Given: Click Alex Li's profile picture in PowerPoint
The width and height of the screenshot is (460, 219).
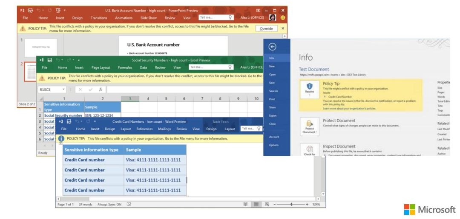Looking at the screenshot, I should pos(273,17).
